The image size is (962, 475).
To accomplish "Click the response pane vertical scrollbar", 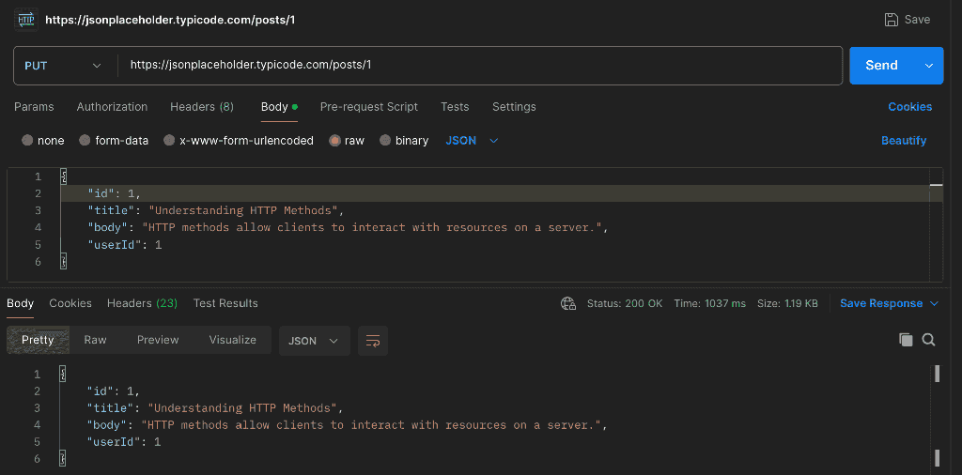I will (x=937, y=417).
